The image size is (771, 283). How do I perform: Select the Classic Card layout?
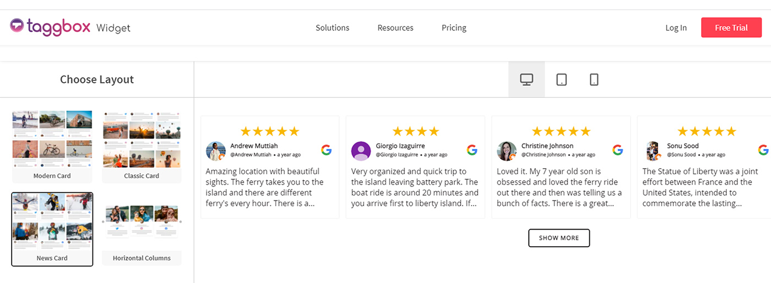click(142, 146)
